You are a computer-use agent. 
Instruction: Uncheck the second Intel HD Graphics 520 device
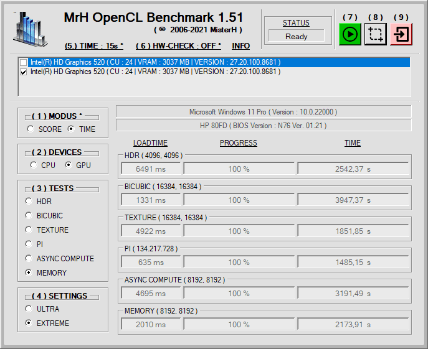(24, 72)
